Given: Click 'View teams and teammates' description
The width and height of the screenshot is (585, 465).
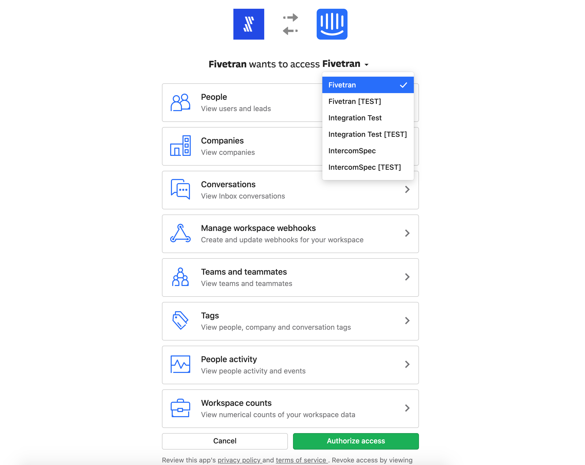Looking at the screenshot, I should [x=246, y=283].
